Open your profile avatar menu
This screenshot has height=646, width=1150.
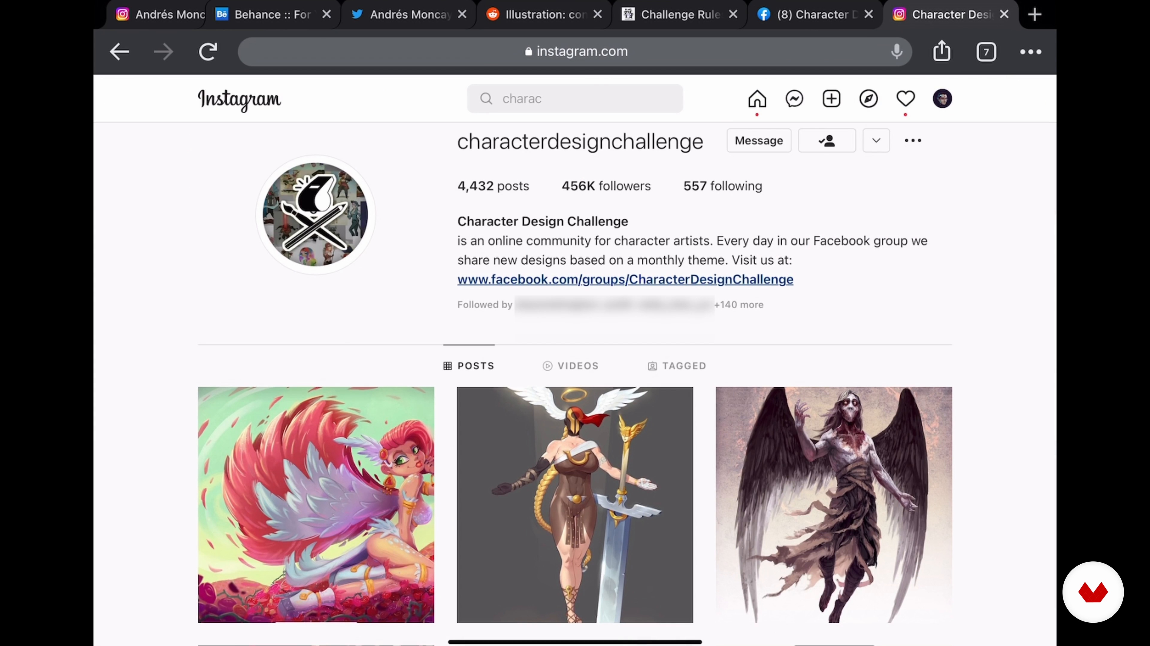click(942, 98)
